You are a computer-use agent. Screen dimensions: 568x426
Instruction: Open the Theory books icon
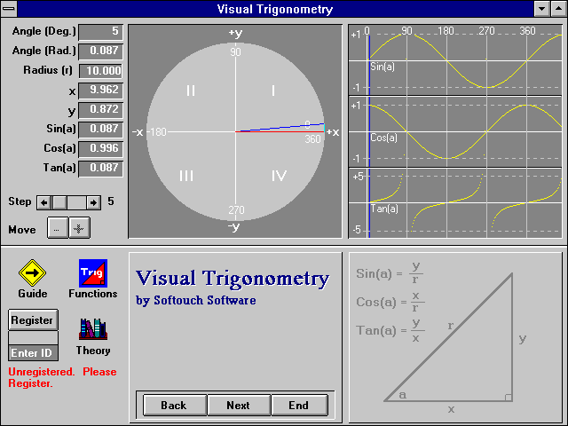92,329
